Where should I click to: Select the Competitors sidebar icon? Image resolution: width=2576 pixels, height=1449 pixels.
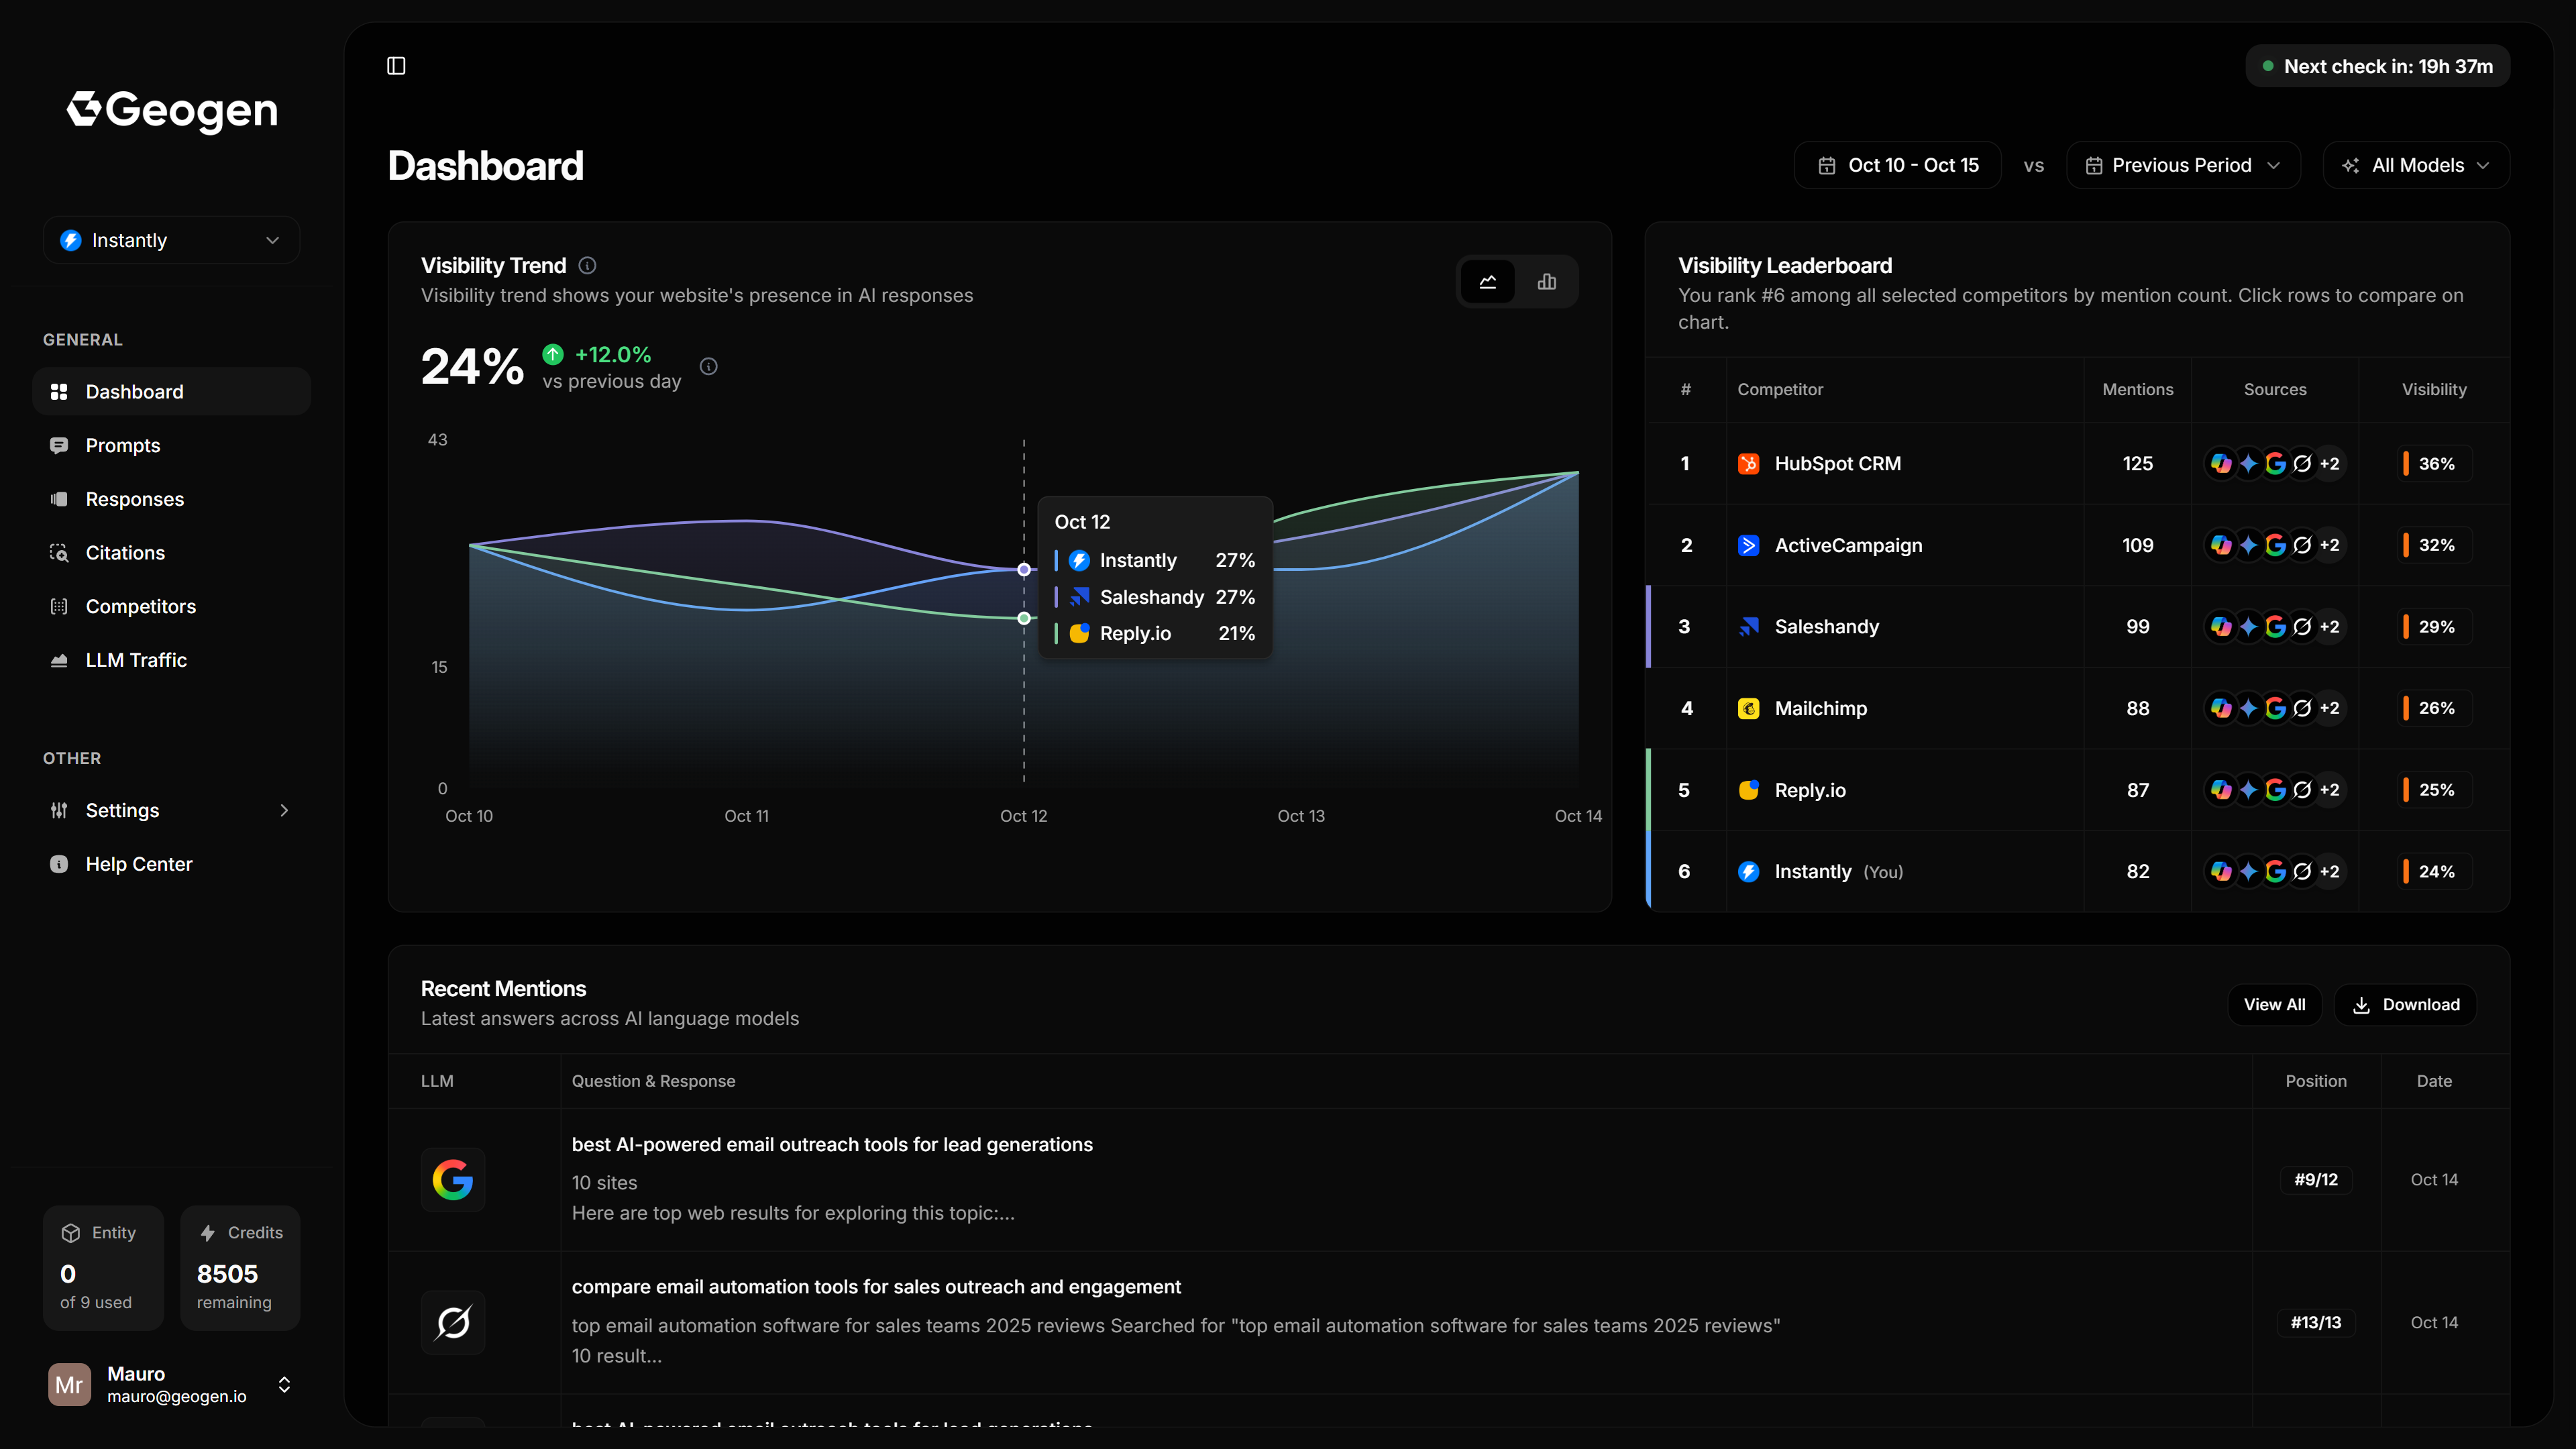pos(59,606)
